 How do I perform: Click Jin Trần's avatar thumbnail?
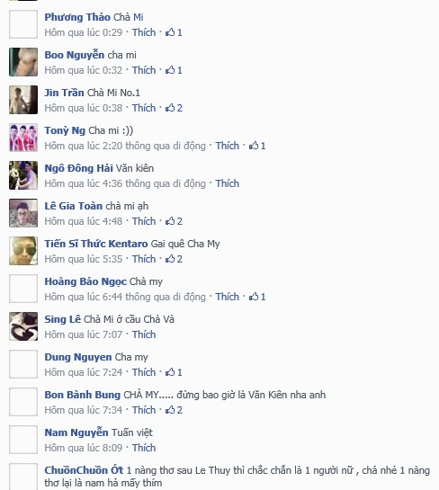23,100
